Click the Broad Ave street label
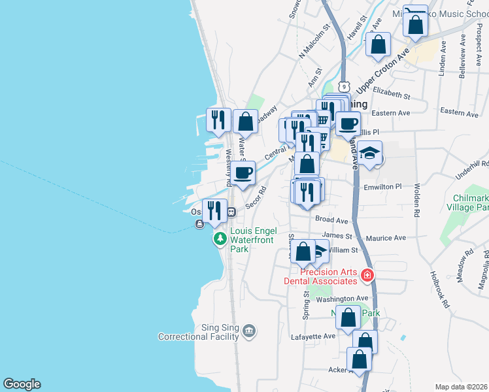 (331, 220)
